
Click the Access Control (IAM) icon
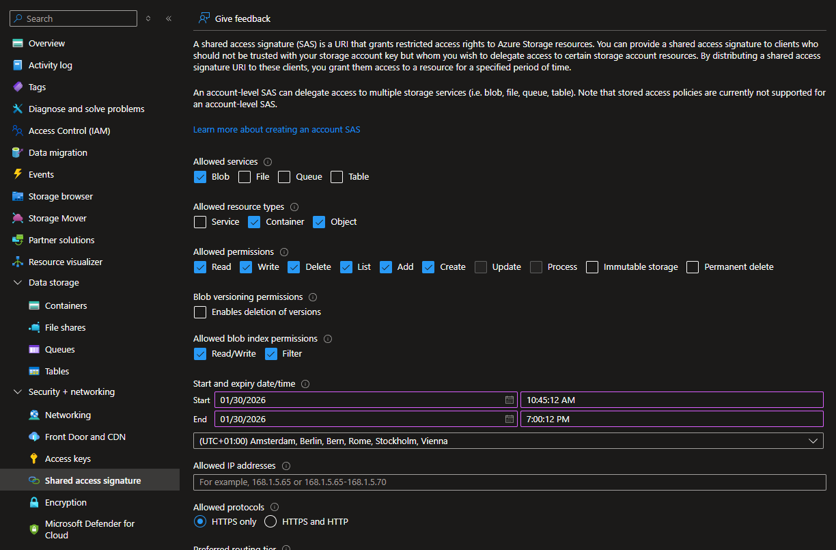[x=18, y=130]
